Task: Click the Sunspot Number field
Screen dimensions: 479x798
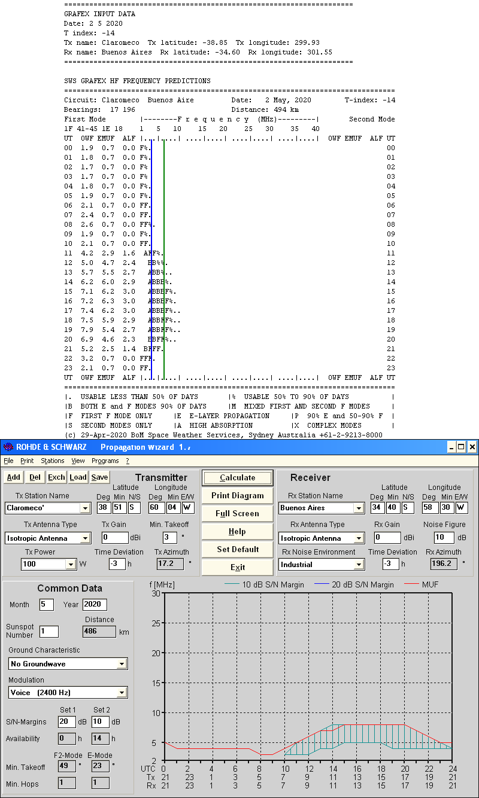Action: (49, 631)
